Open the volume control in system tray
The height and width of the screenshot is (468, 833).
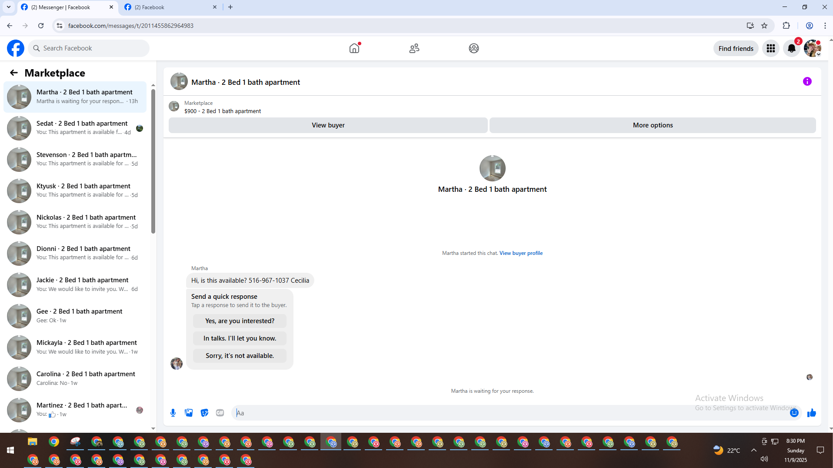tap(764, 459)
